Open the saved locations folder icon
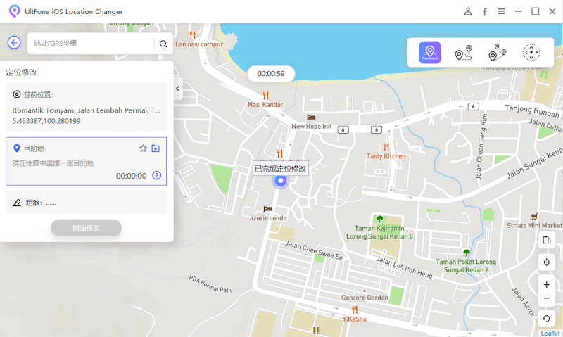Viewport: 563px width, 337px height. coord(156,148)
